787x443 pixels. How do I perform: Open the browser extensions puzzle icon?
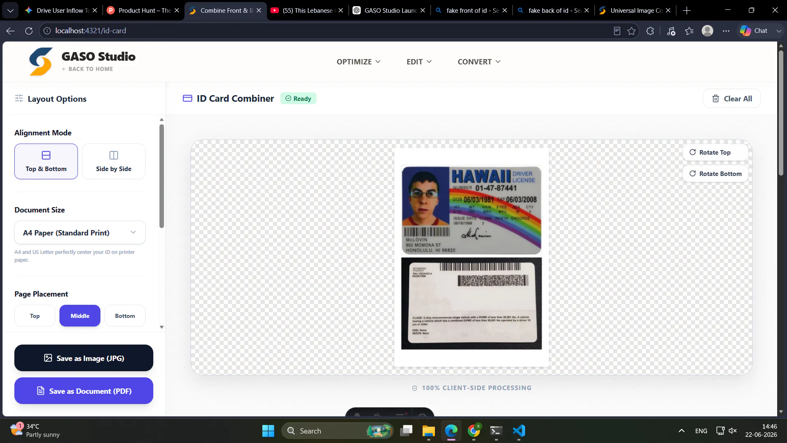(650, 31)
